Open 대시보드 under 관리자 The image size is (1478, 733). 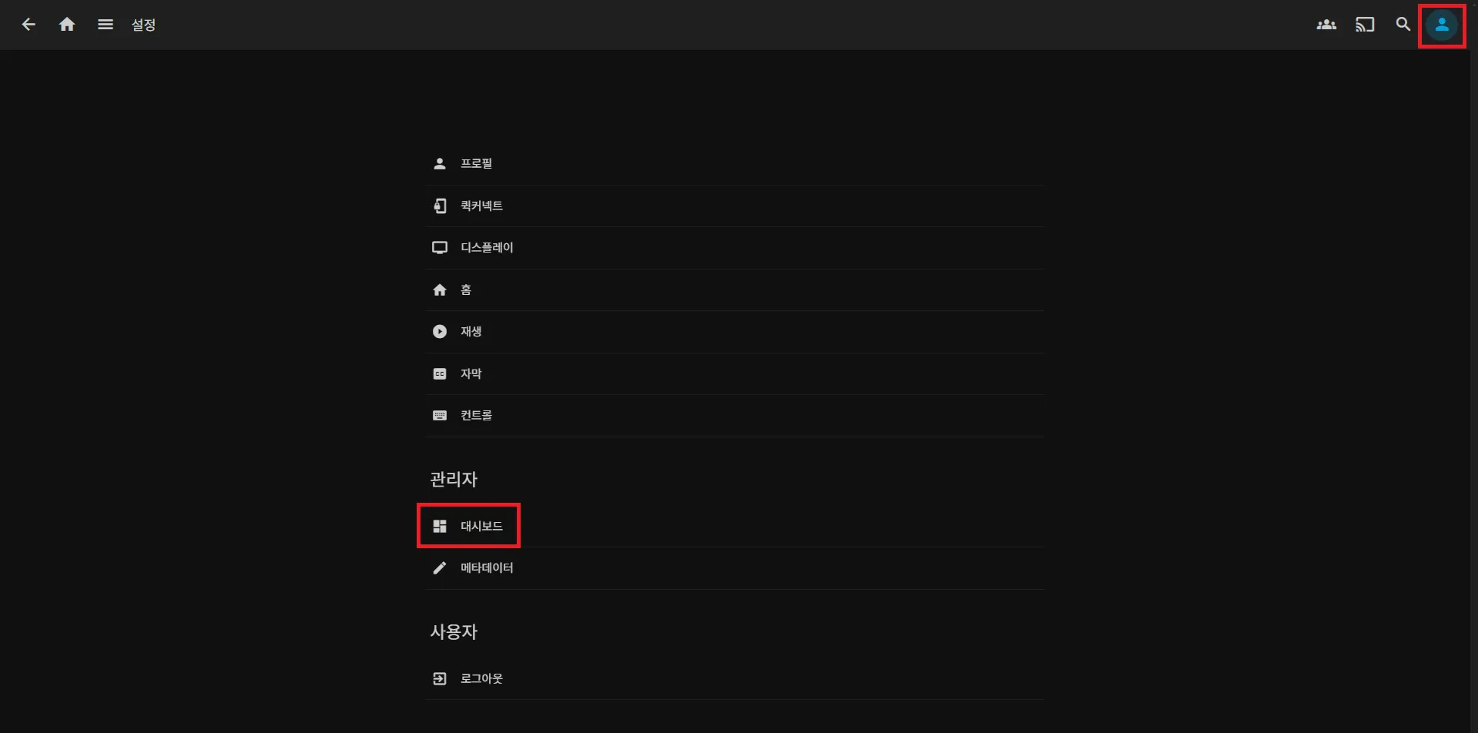click(x=481, y=526)
